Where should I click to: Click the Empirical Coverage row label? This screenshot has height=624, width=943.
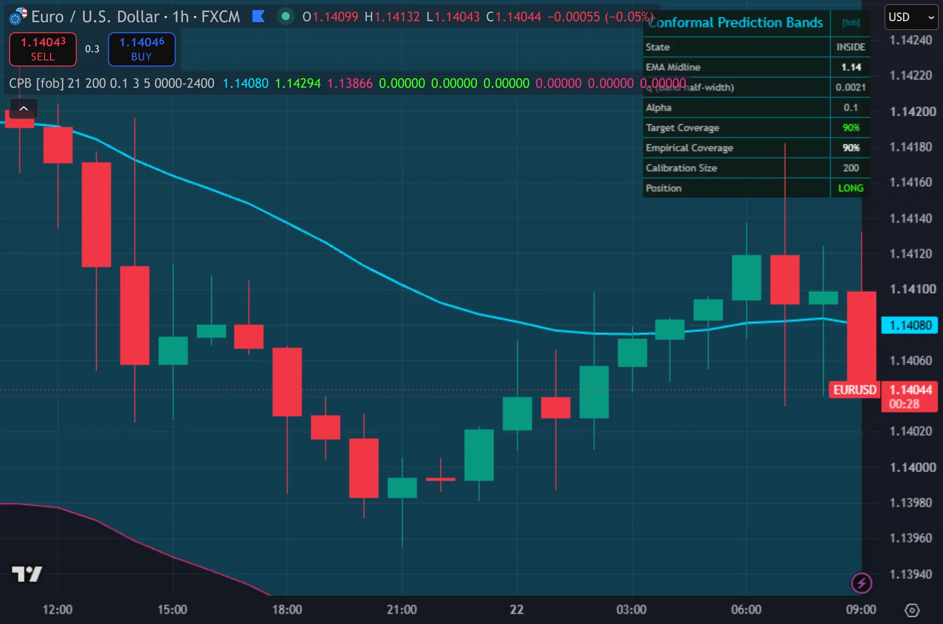[x=689, y=148]
